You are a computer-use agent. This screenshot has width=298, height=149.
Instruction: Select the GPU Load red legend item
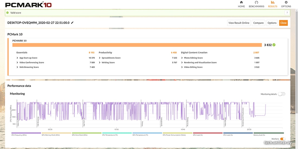click(x=208, y=133)
